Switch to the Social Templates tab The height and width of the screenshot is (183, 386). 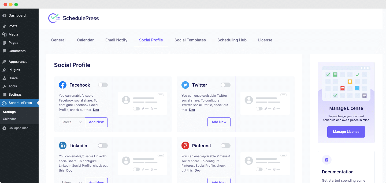coord(190,40)
